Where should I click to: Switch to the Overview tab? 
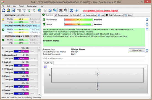click(48, 15)
